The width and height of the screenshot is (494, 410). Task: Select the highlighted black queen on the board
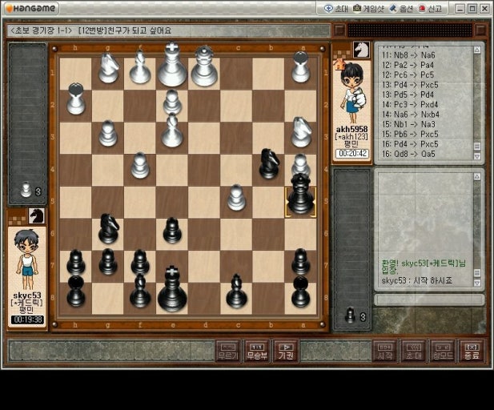click(x=300, y=195)
